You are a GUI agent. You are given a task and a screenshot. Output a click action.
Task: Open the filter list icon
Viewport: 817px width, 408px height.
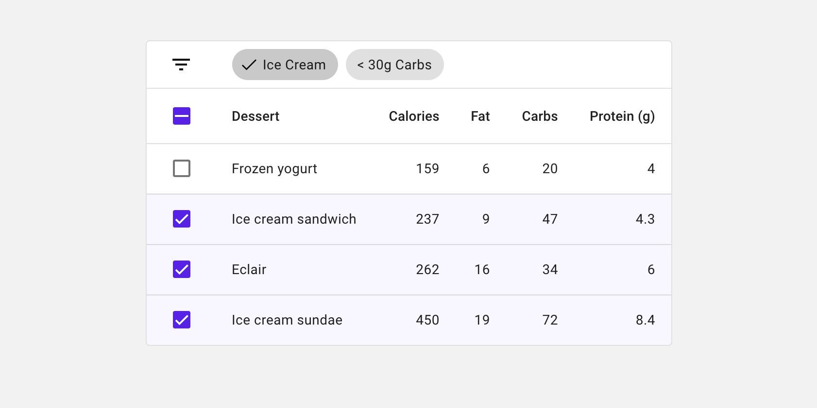click(181, 65)
